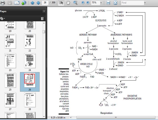Select the Hand pan tool
This screenshot has height=120, width=158.
(x=68, y=3)
